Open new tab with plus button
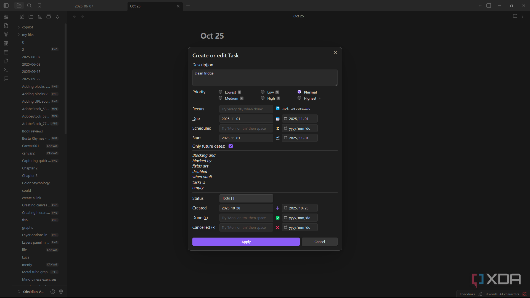 188,6
